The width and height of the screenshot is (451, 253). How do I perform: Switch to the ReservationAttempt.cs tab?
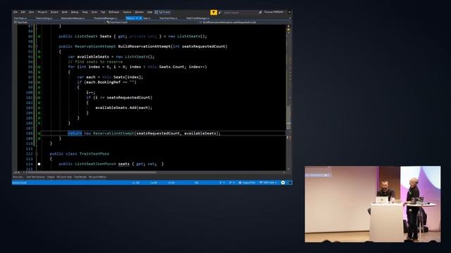pyautogui.click(x=73, y=18)
